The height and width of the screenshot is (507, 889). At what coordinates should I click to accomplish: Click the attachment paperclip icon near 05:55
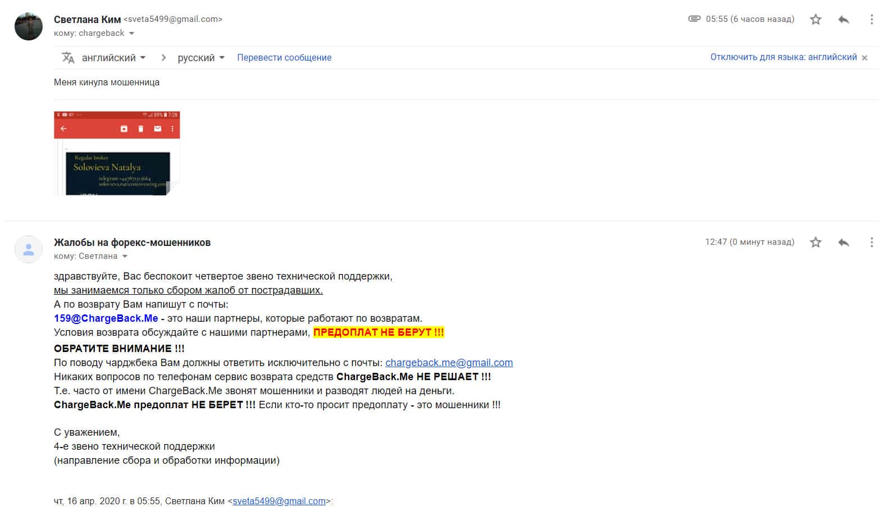[694, 19]
